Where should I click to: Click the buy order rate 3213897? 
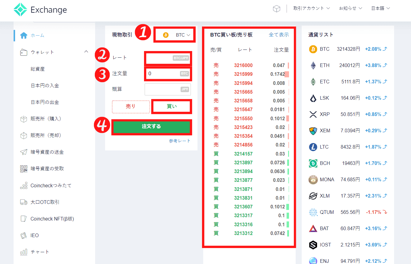(x=243, y=163)
